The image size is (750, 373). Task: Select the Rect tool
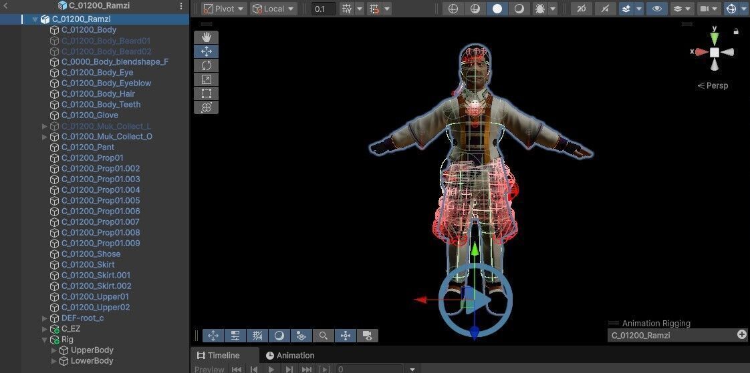[206, 93]
